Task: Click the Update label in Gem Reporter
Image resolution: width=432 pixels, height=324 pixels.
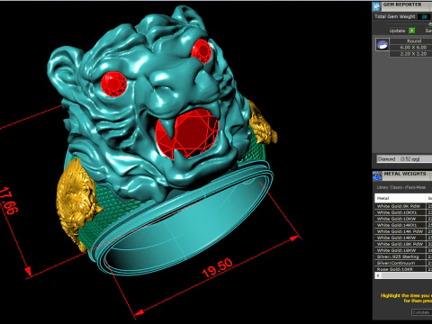Action: [x=397, y=31]
